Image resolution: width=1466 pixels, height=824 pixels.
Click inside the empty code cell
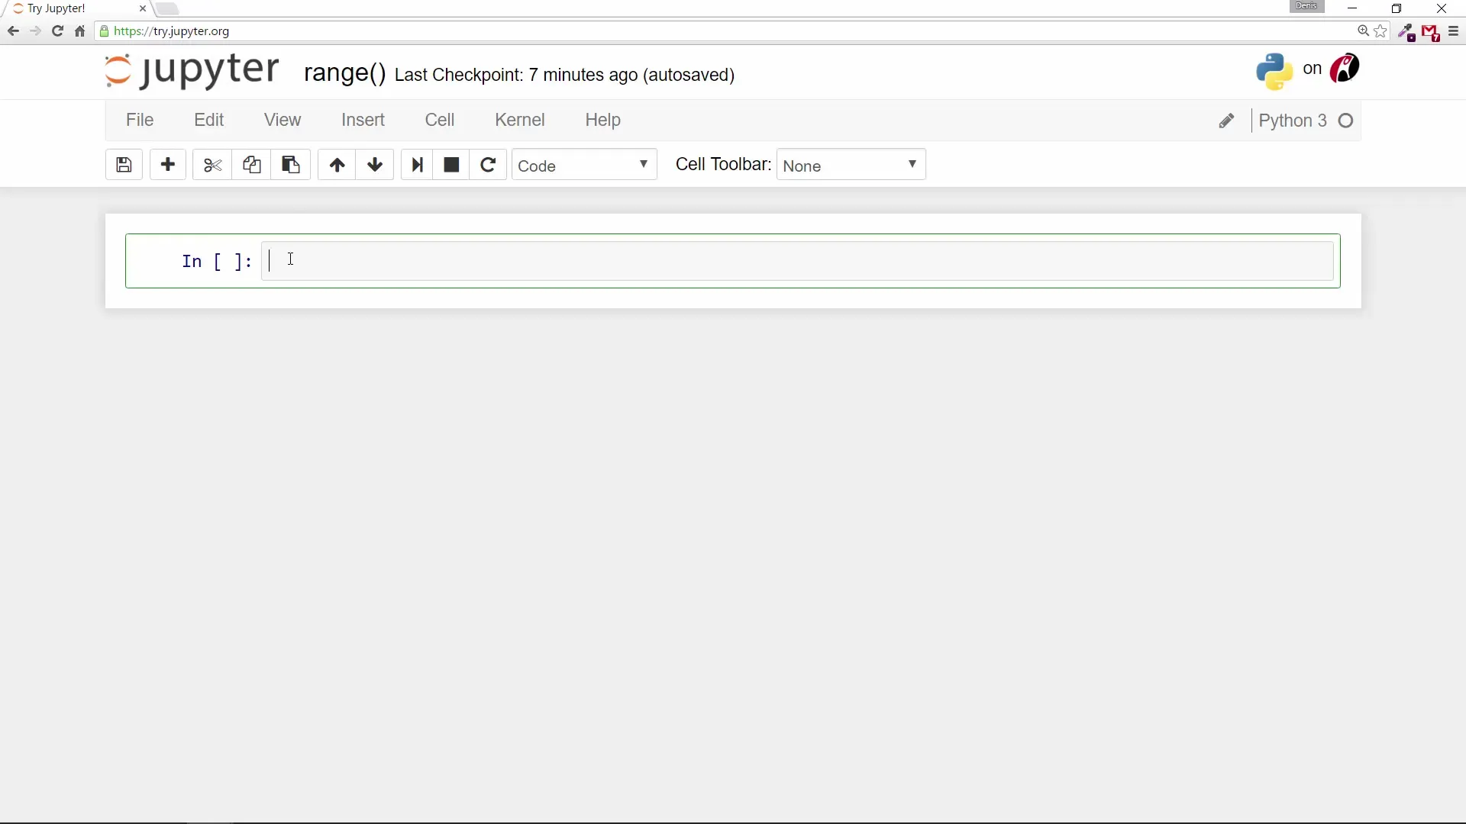[797, 262]
